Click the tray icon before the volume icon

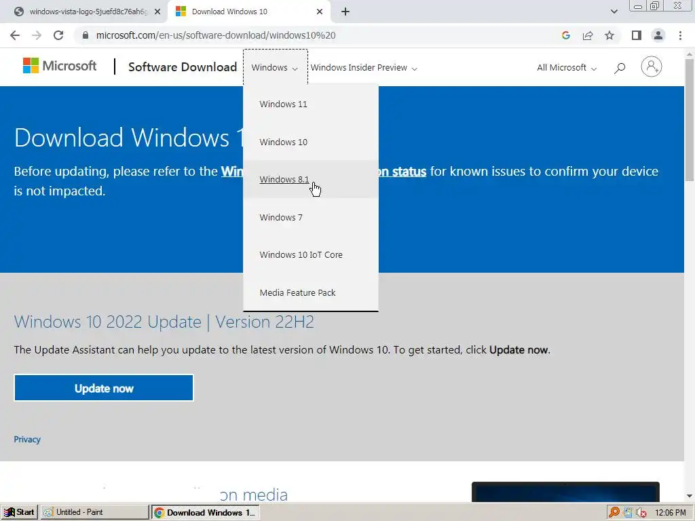[x=628, y=512]
